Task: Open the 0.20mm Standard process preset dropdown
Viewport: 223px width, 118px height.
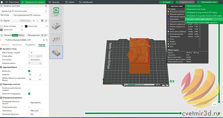Action: (22, 40)
